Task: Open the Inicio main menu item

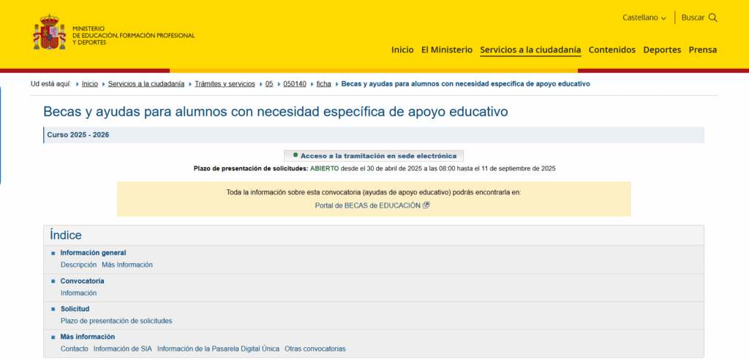Action: click(x=402, y=50)
